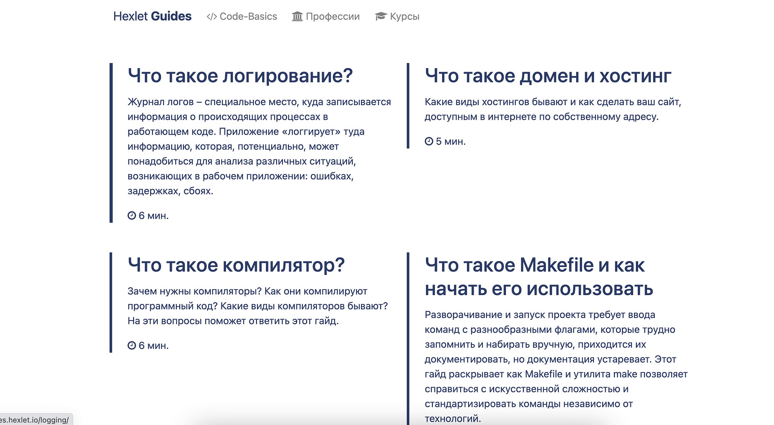Viewport: 774px width, 425px height.
Task: Click the 6 мин. label under the logging article
Action: pyautogui.click(x=154, y=216)
